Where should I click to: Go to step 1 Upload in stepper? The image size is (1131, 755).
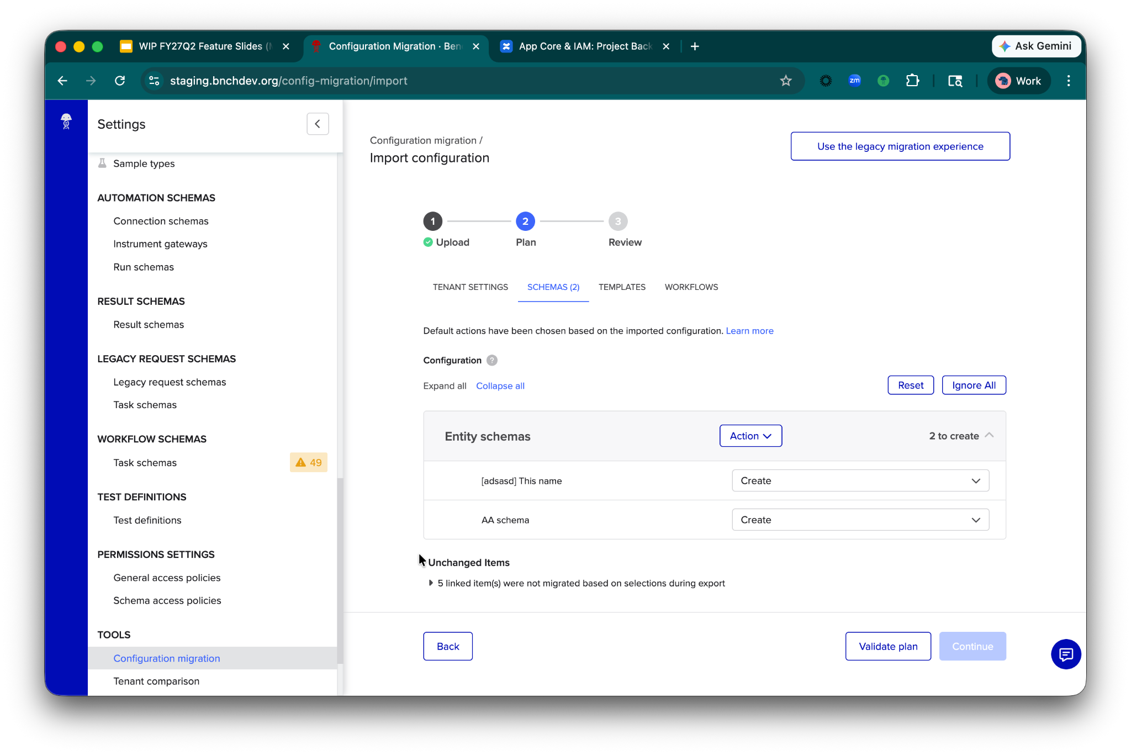pyautogui.click(x=433, y=221)
